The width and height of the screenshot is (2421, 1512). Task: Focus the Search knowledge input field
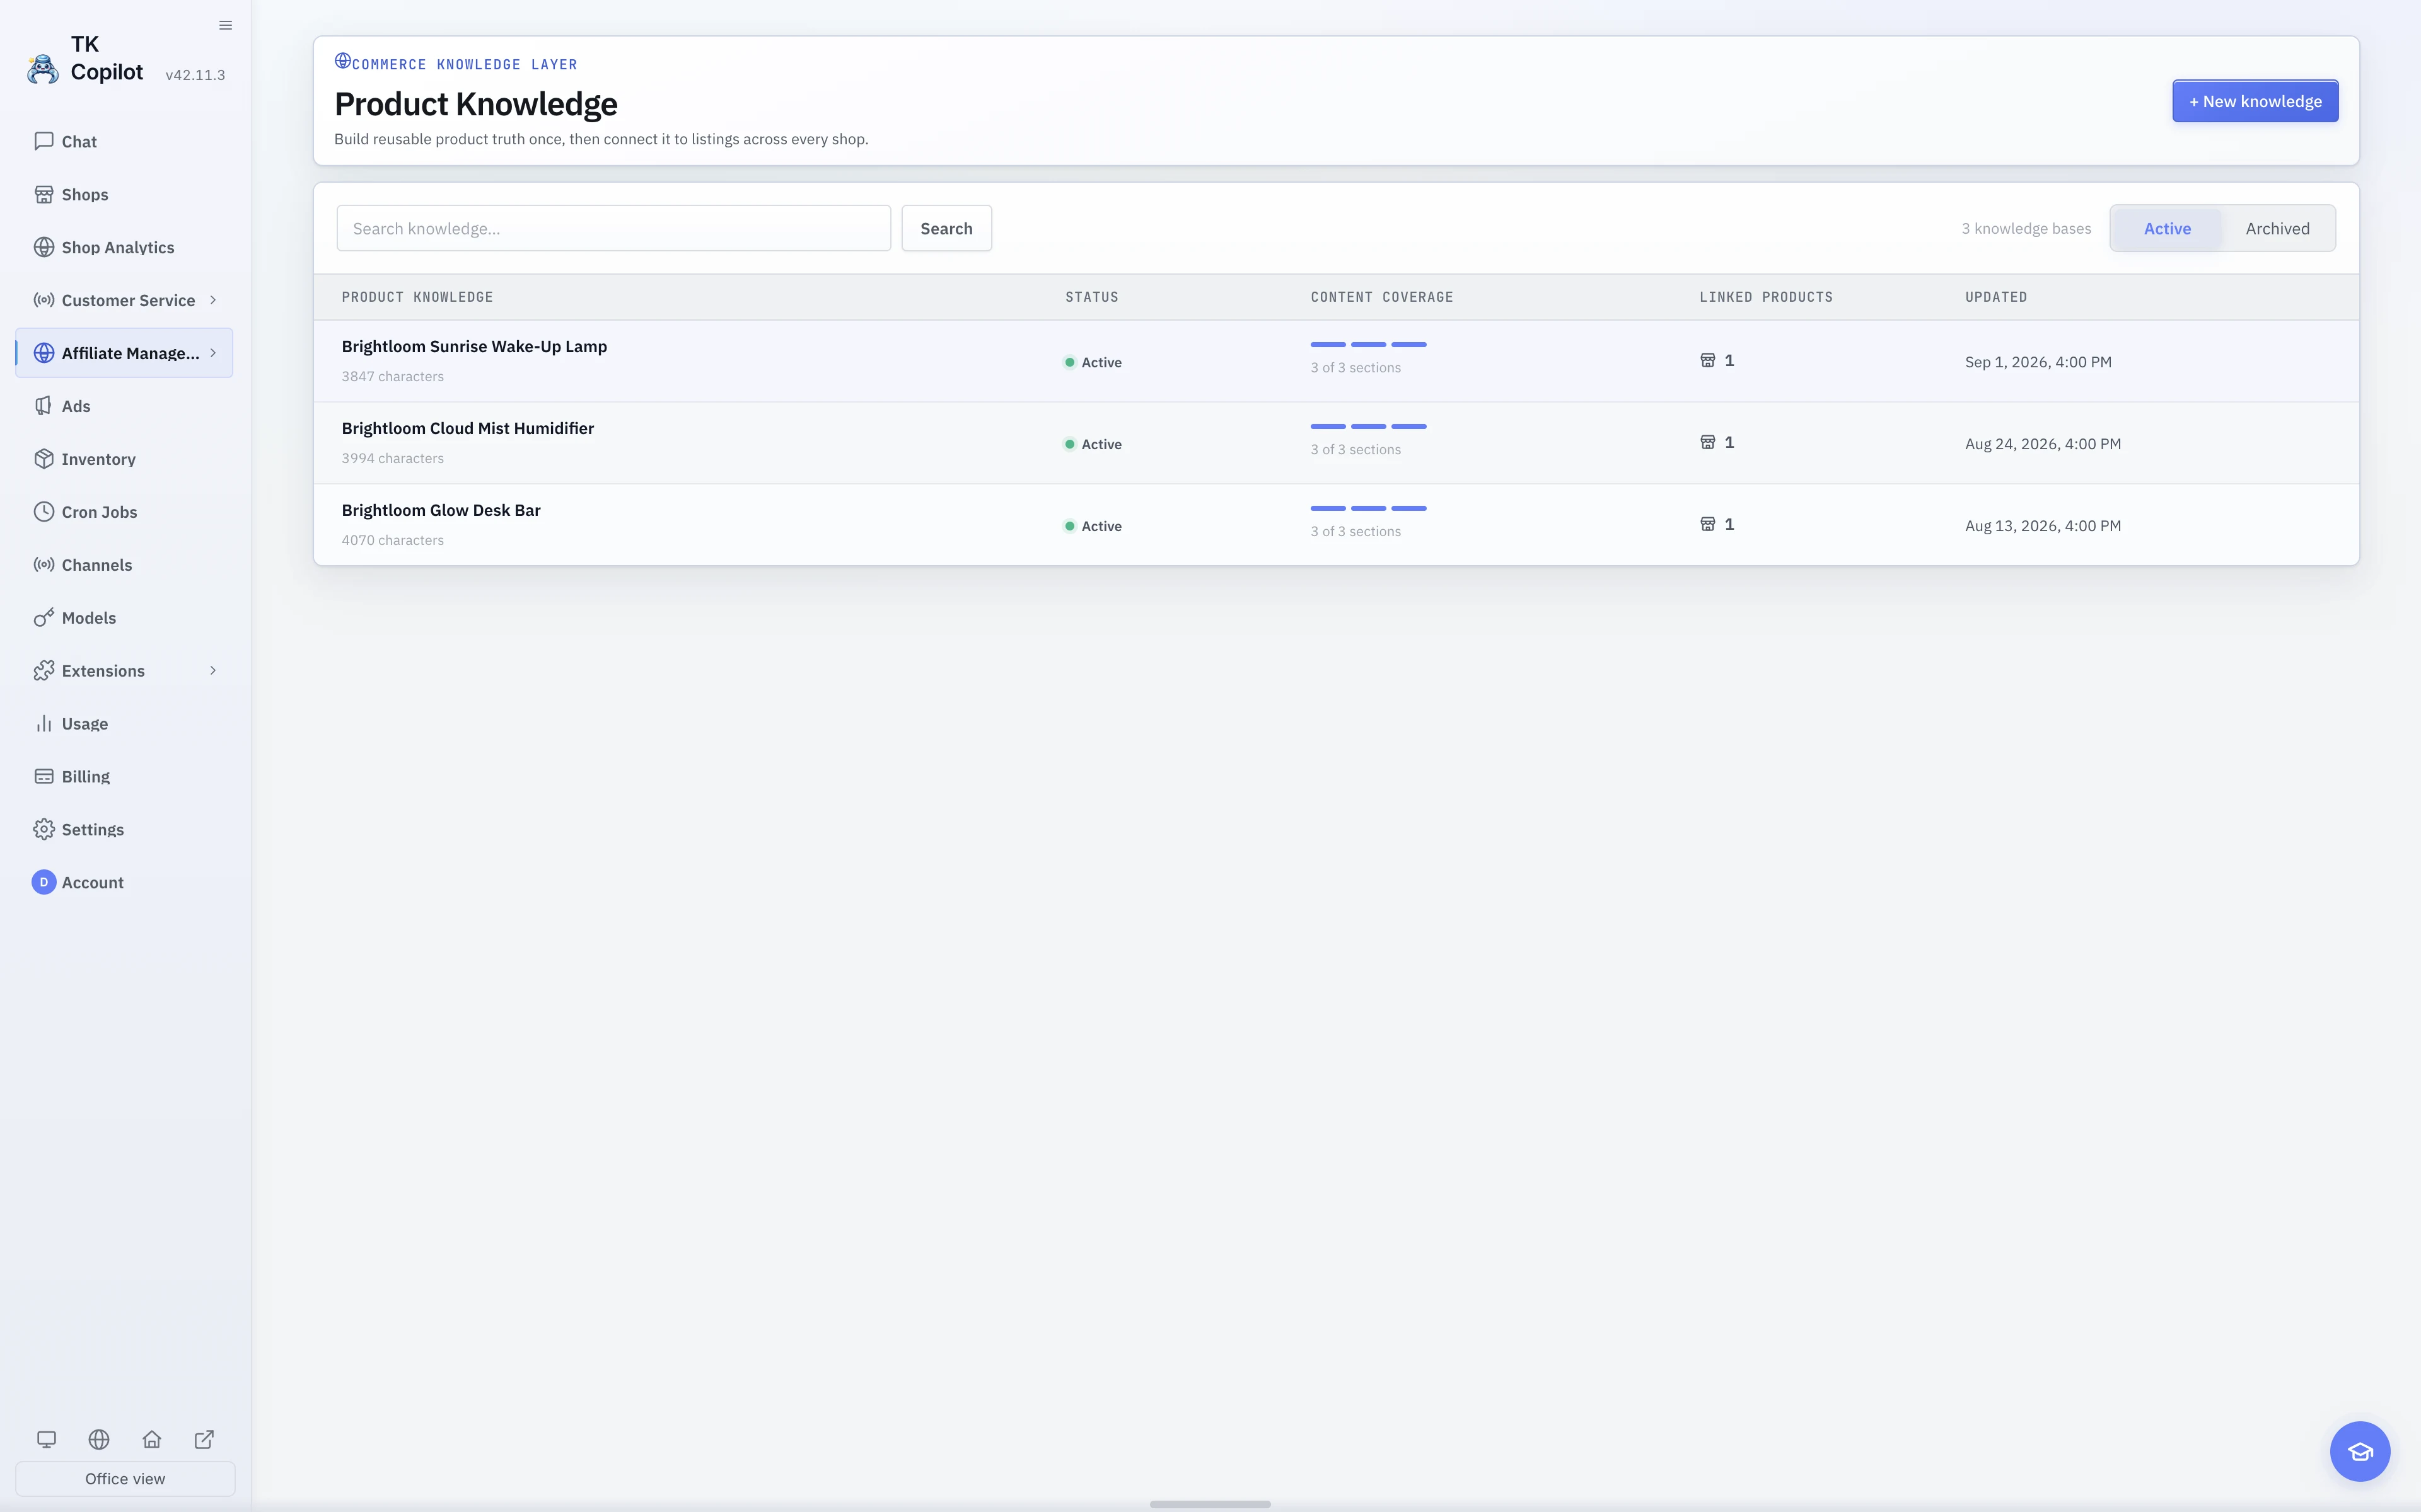pyautogui.click(x=613, y=229)
